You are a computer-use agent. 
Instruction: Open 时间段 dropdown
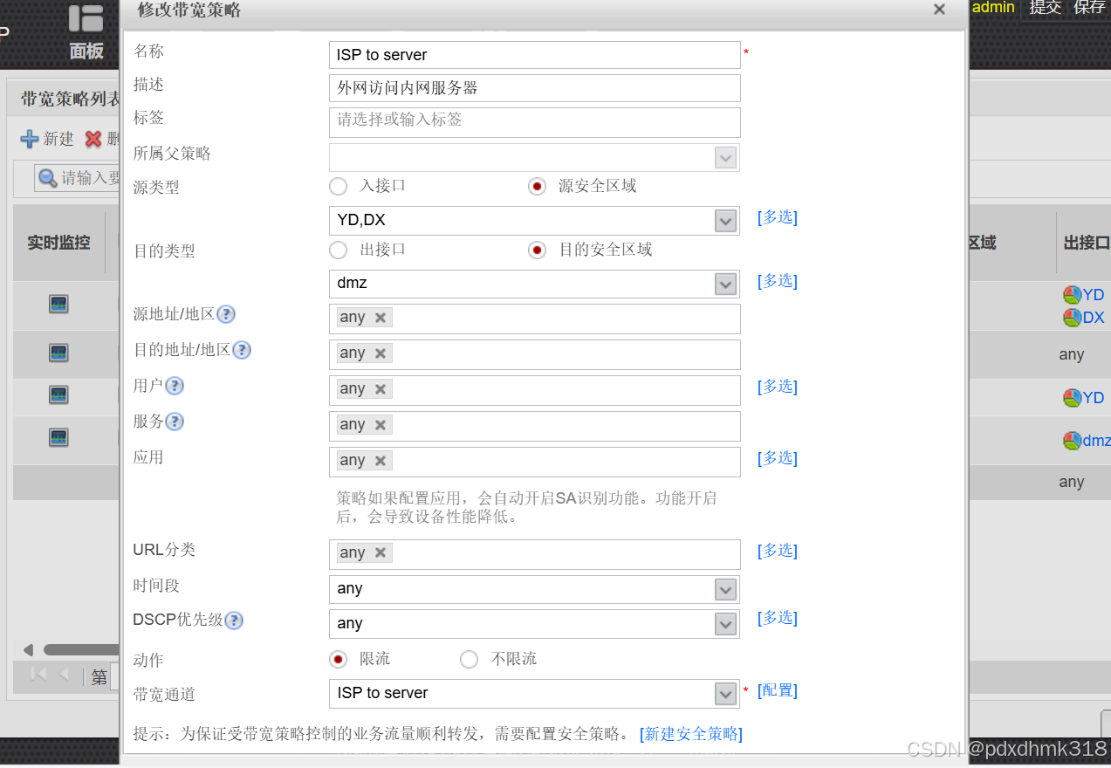[x=726, y=590]
